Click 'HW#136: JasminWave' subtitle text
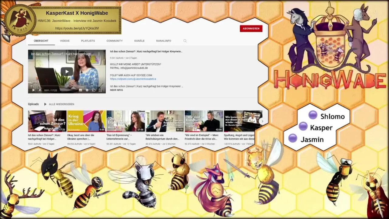The image size is (389, 219). (x=77, y=21)
